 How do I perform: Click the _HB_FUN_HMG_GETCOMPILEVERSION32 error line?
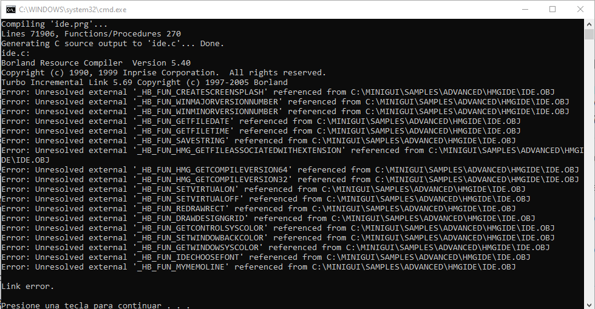pyautogui.click(x=290, y=179)
